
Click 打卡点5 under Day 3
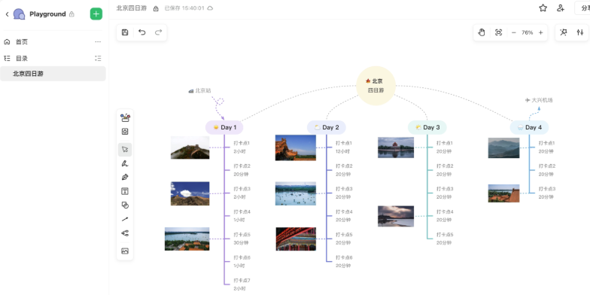pos(445,235)
